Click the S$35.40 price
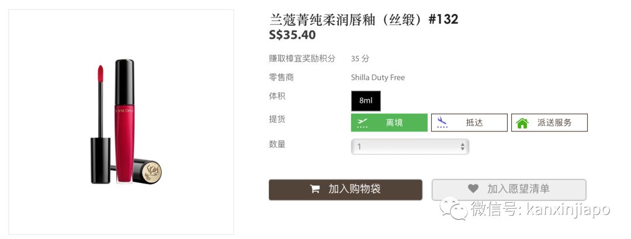 pos(292,35)
